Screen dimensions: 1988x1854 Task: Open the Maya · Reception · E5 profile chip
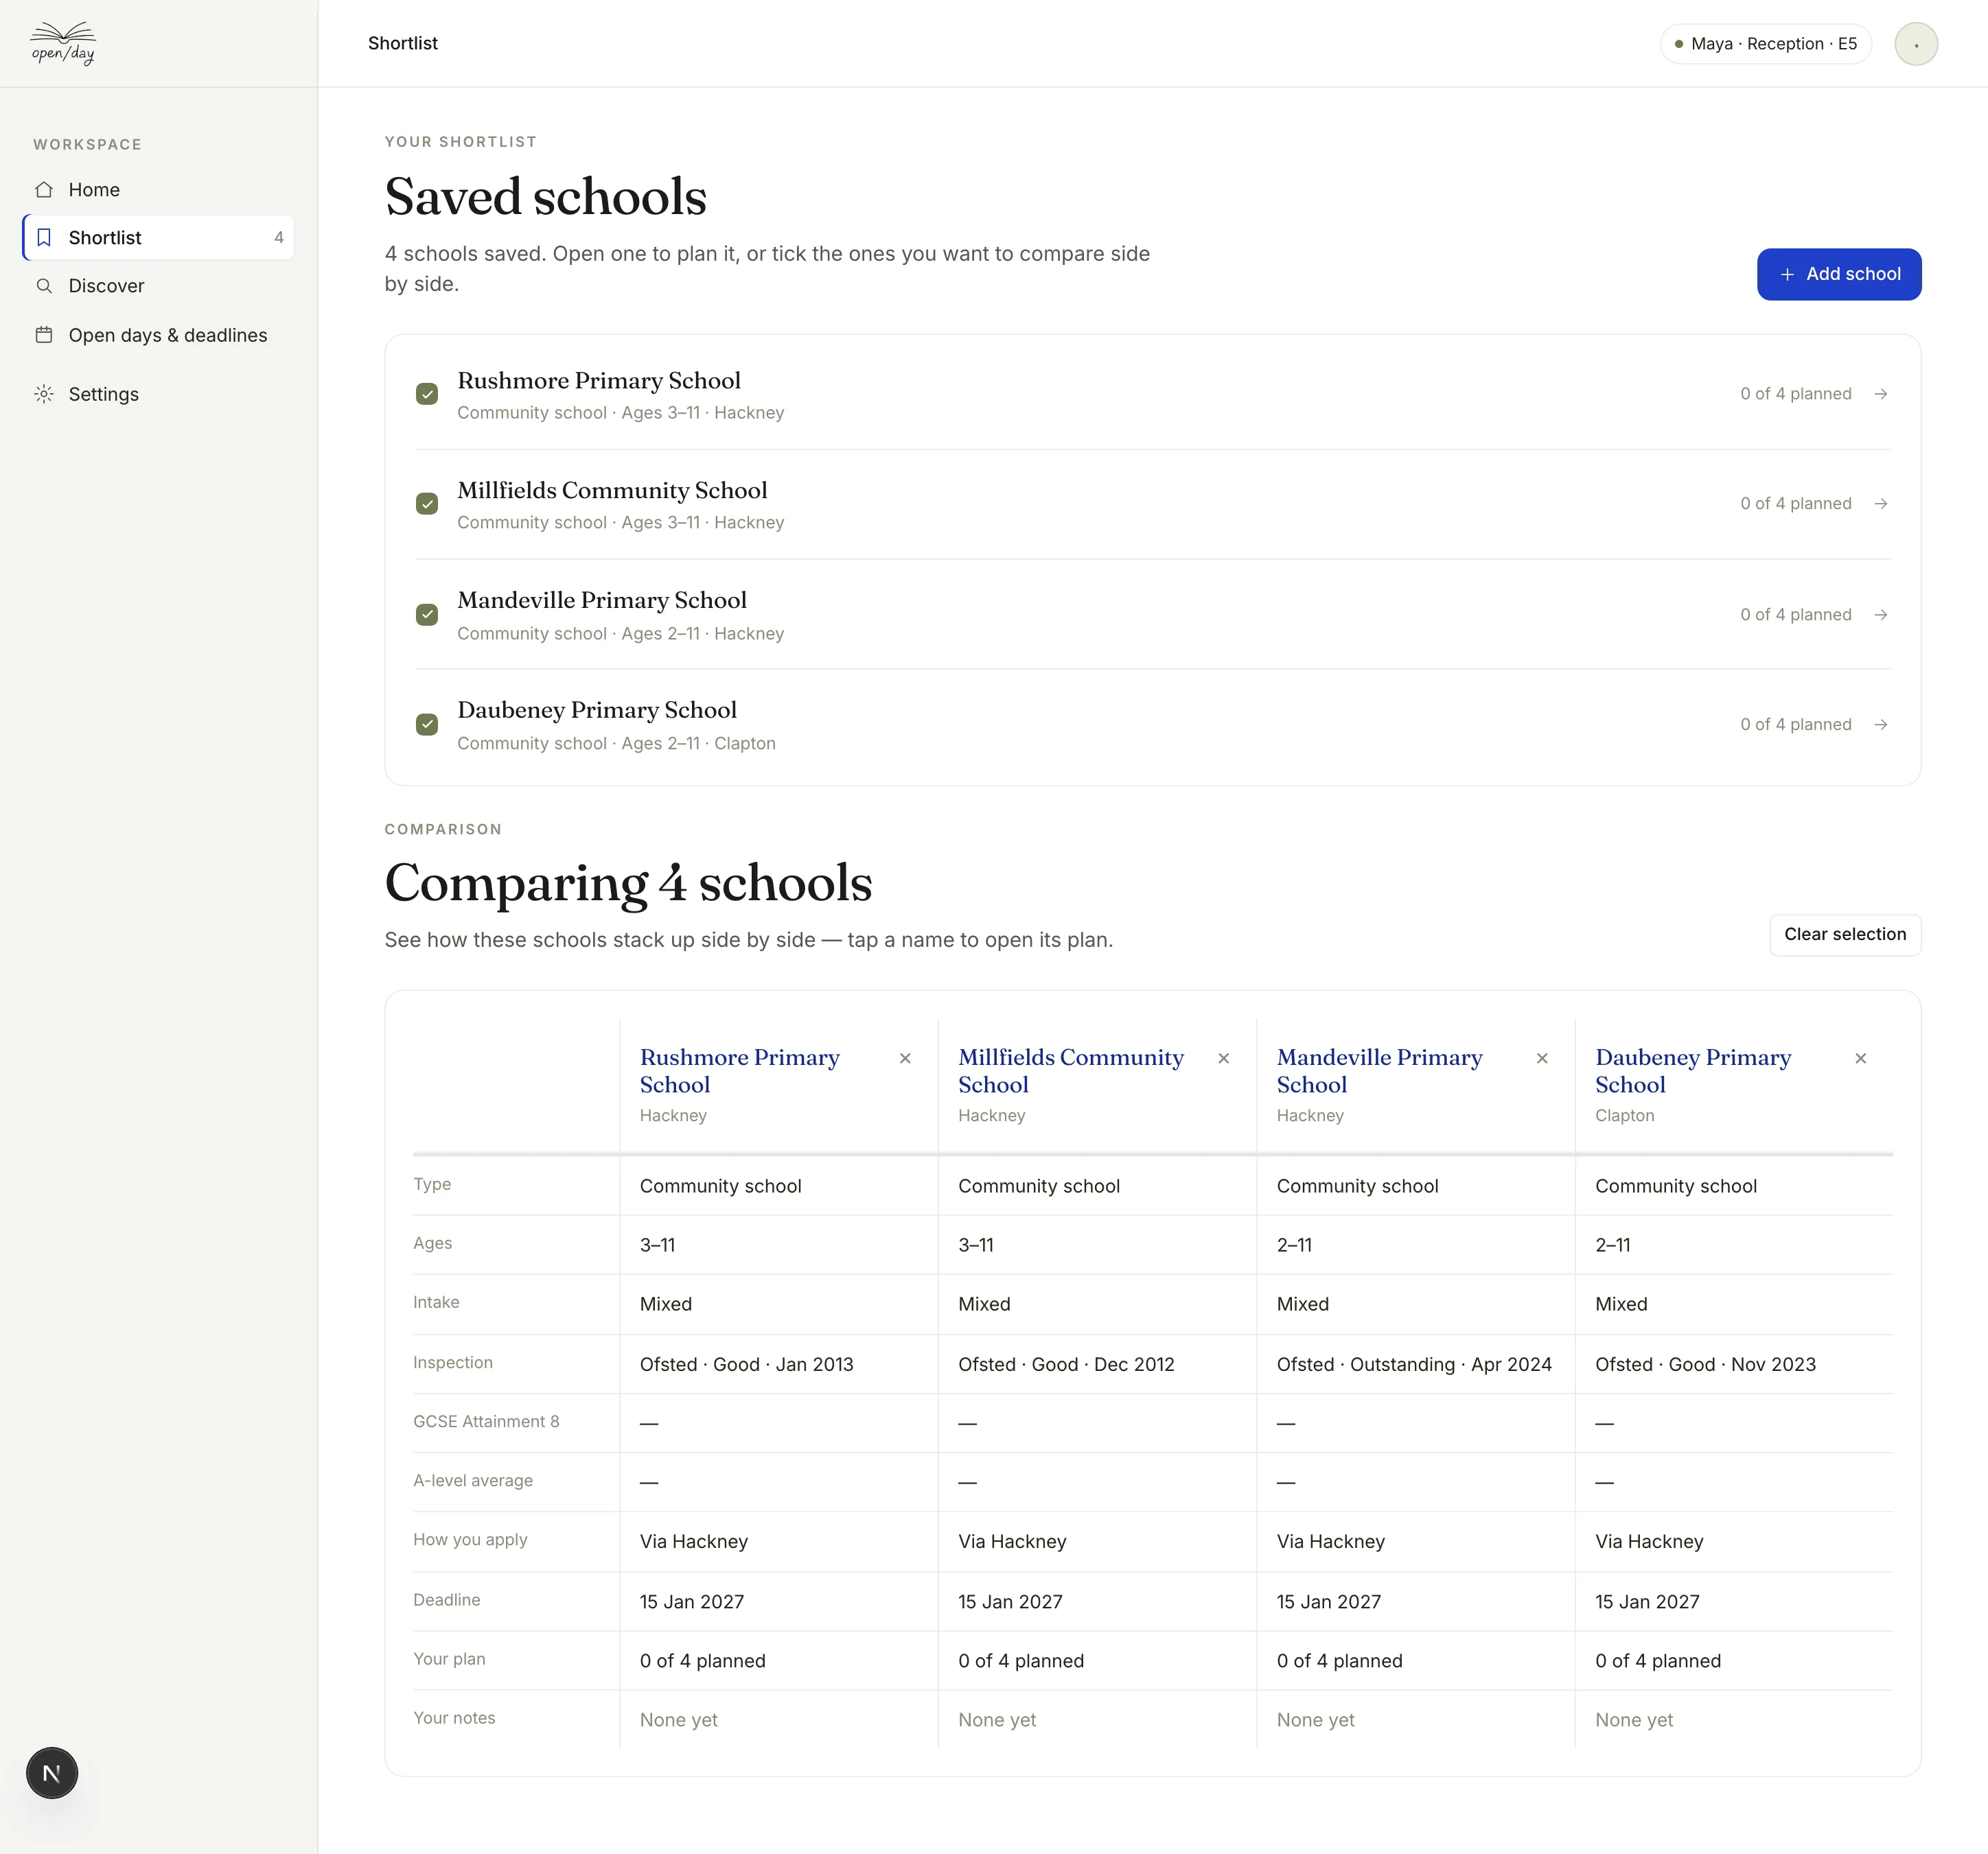tap(1765, 44)
